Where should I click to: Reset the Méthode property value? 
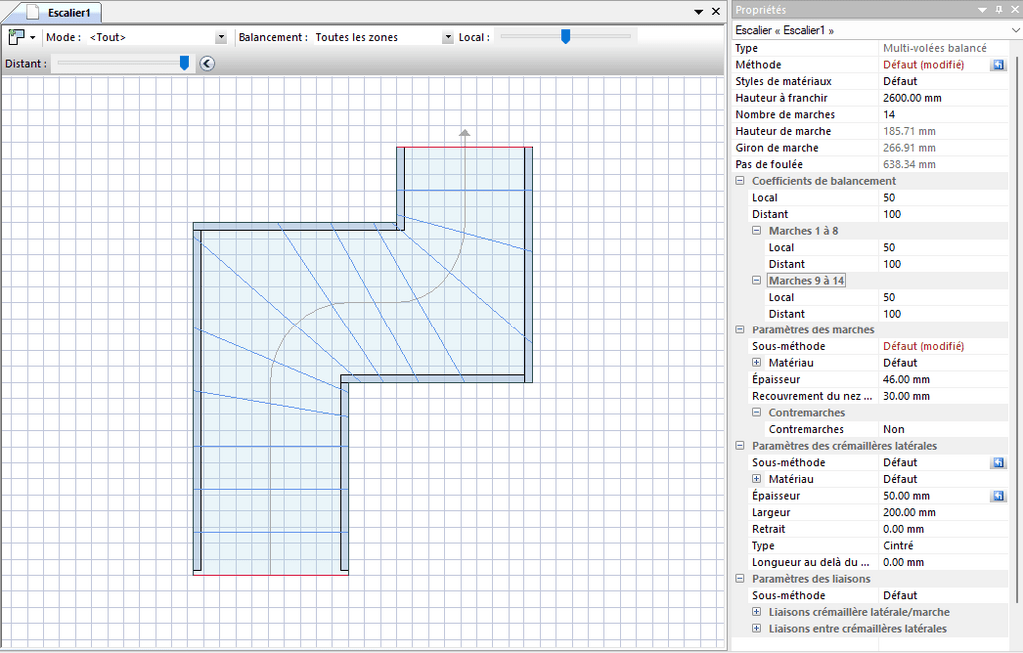998,65
